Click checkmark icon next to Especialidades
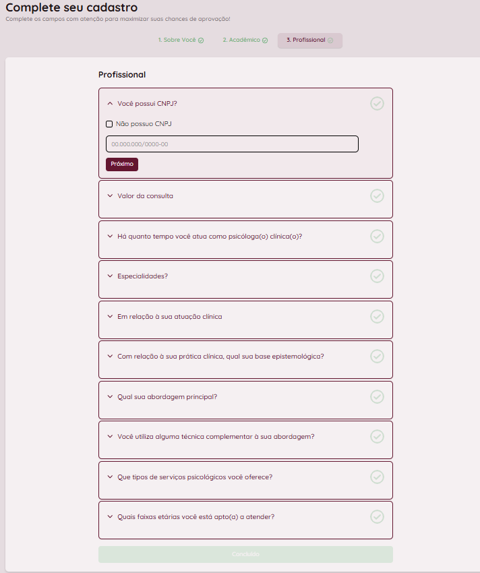480x573 pixels. (377, 276)
